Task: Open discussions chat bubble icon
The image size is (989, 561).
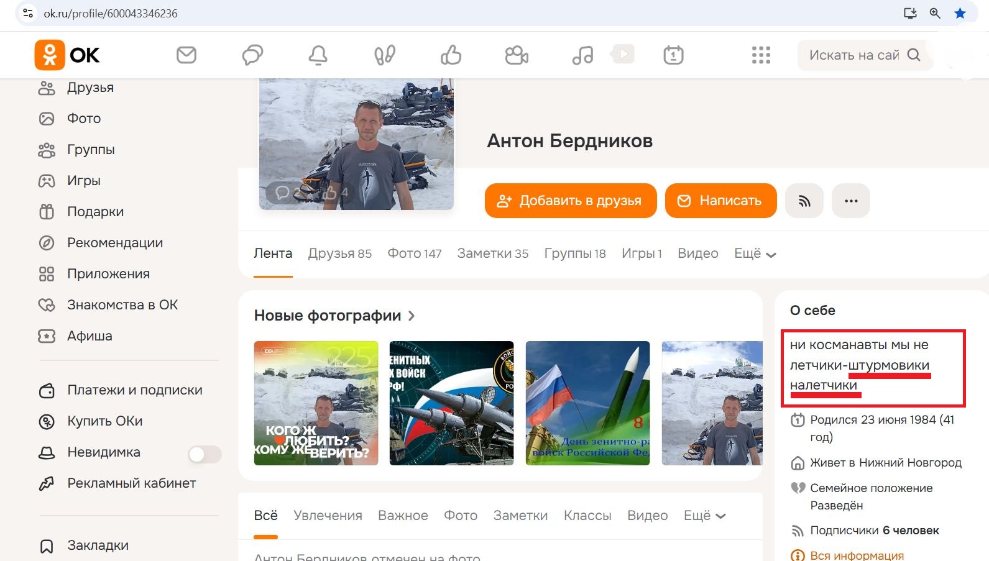Action: tap(252, 55)
